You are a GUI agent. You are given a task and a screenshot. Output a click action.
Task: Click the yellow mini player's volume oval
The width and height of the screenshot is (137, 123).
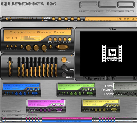114,109
